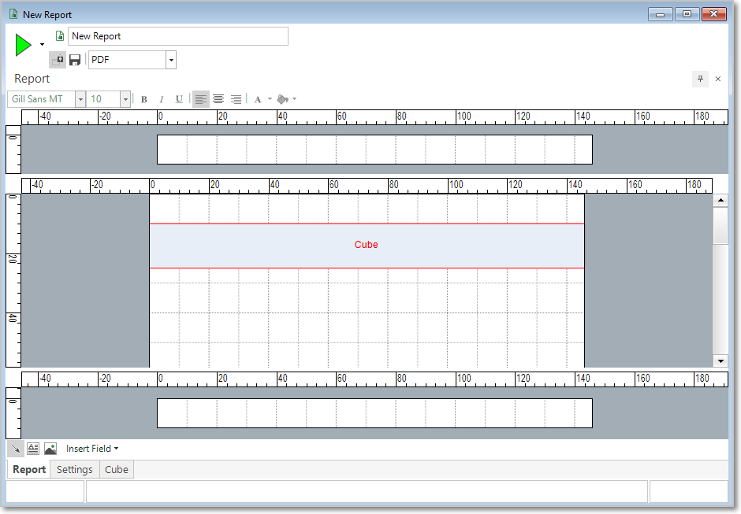Align text right

[236, 99]
